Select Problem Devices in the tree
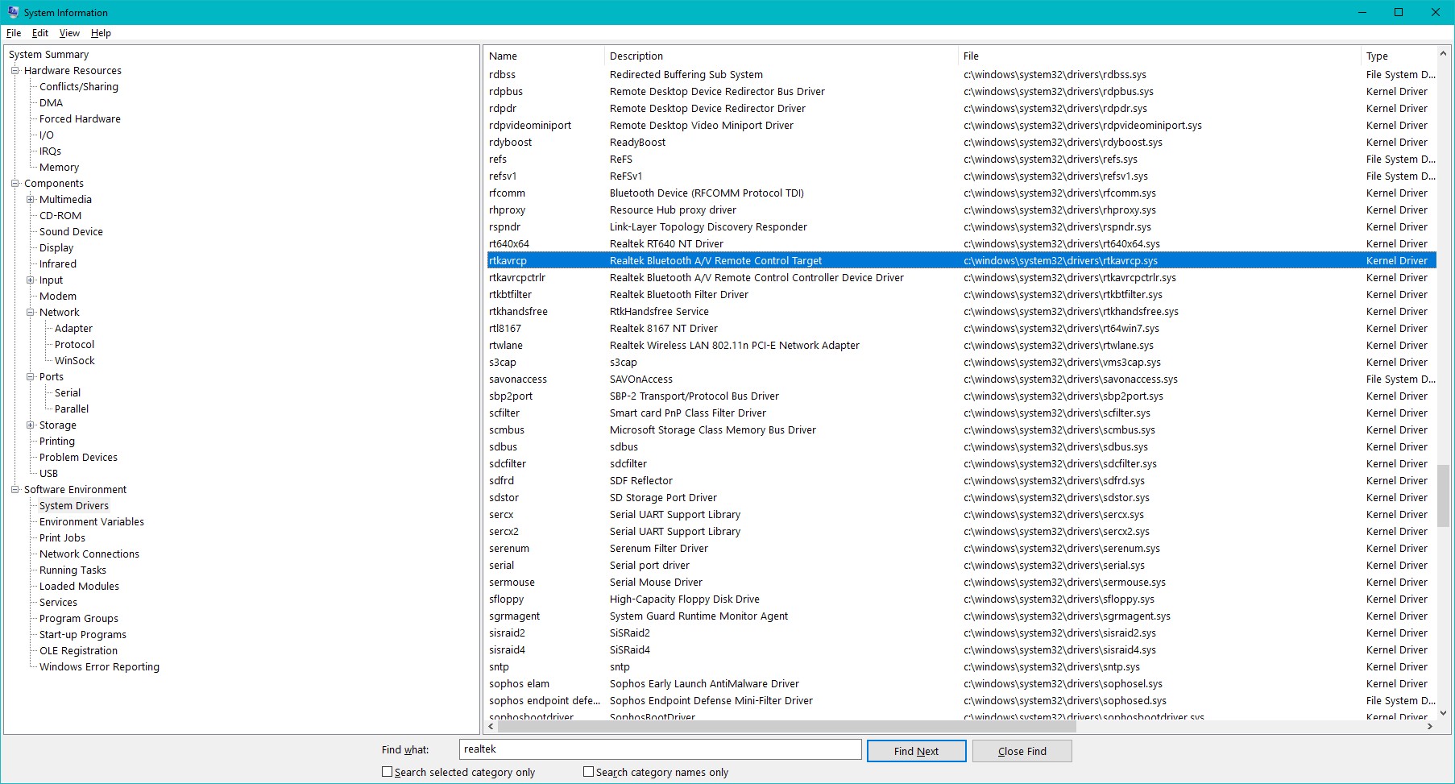1455x784 pixels. 78,458
